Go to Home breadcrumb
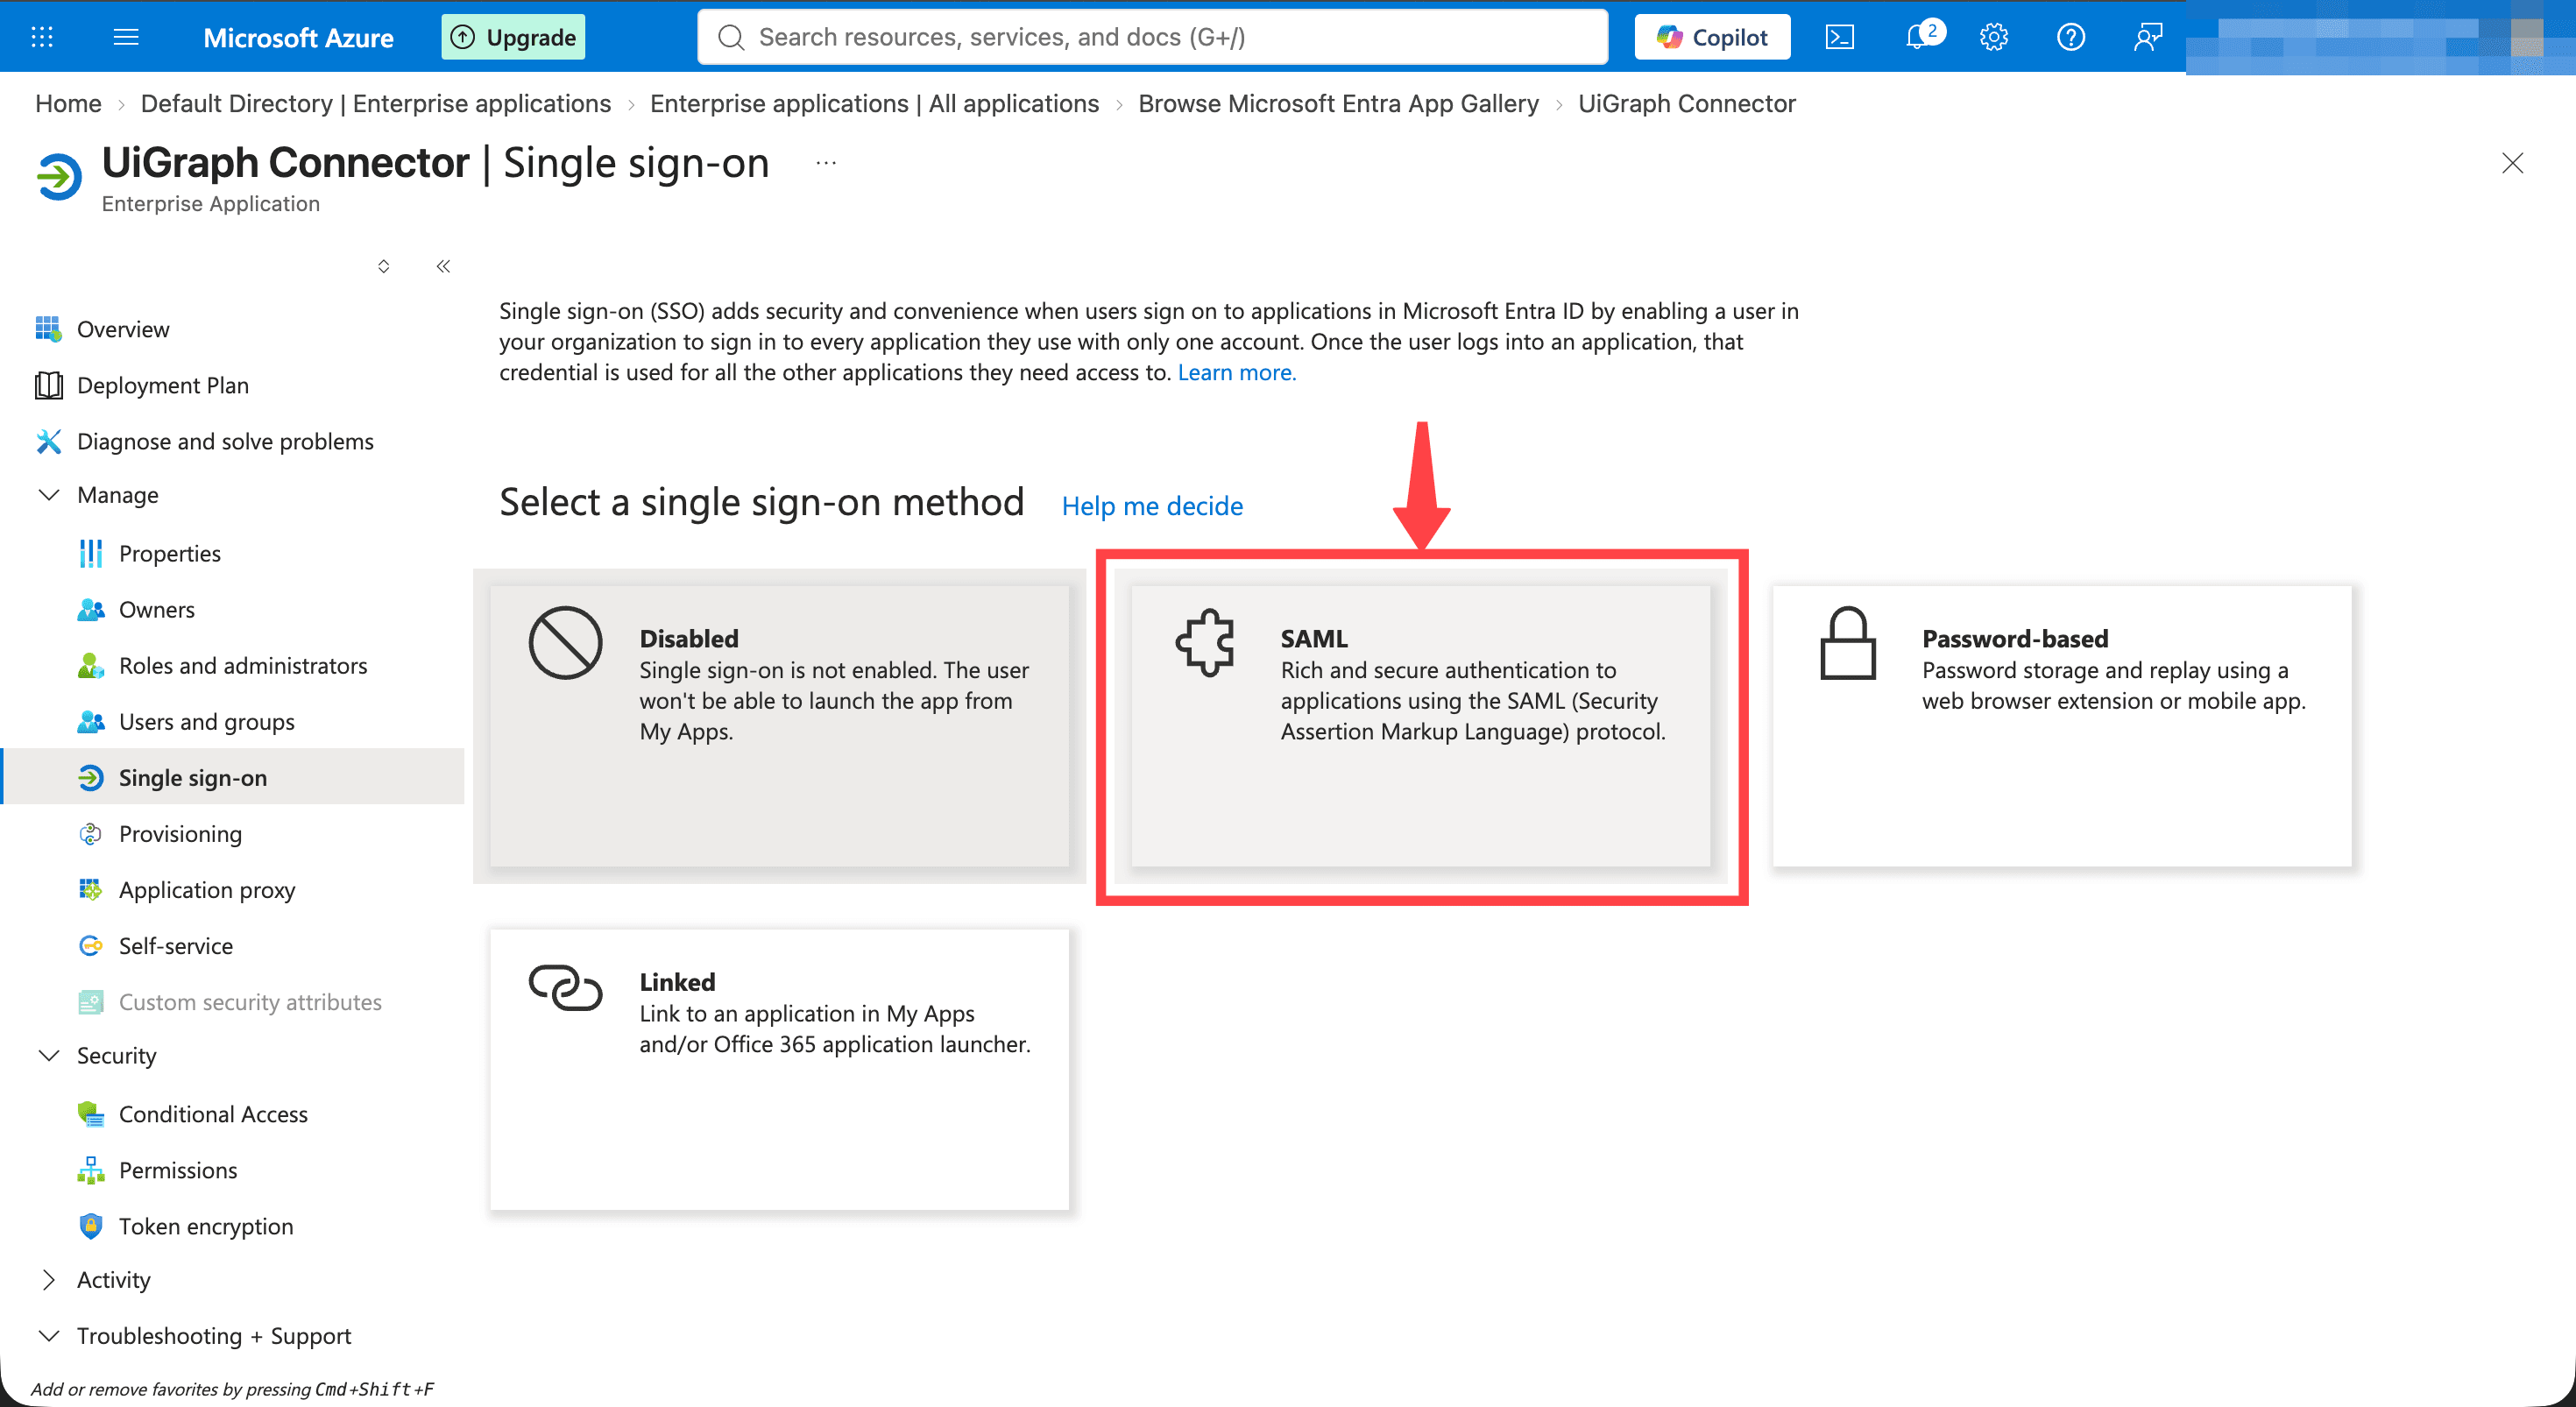 [x=68, y=104]
